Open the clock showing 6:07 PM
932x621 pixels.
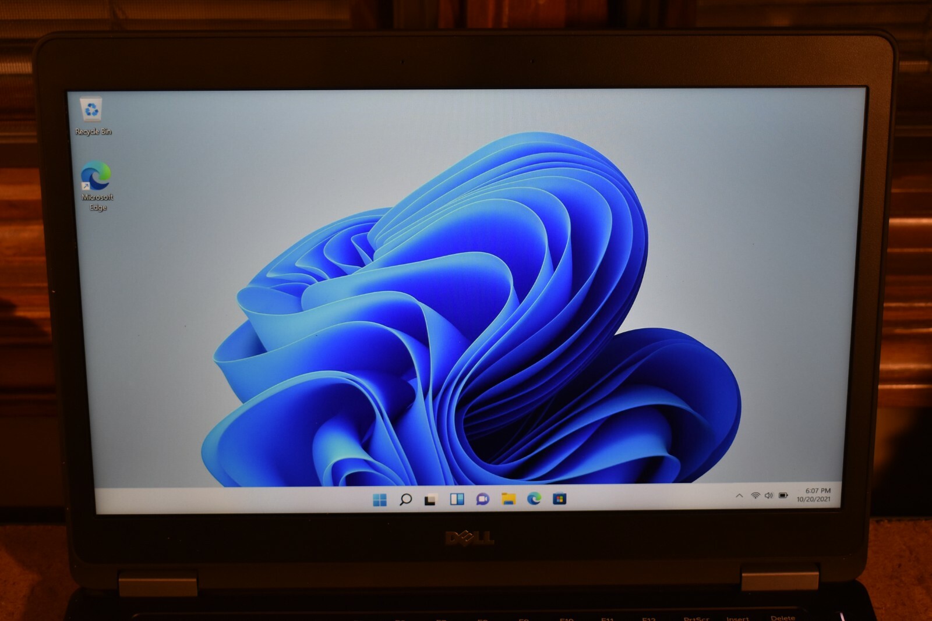click(x=818, y=491)
